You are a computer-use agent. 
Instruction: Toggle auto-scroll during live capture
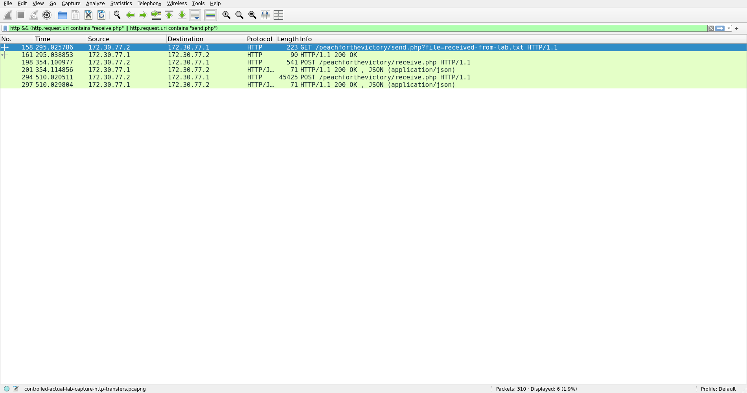195,15
